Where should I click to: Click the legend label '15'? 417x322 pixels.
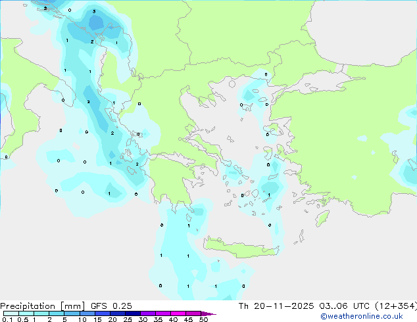tap(97, 319)
